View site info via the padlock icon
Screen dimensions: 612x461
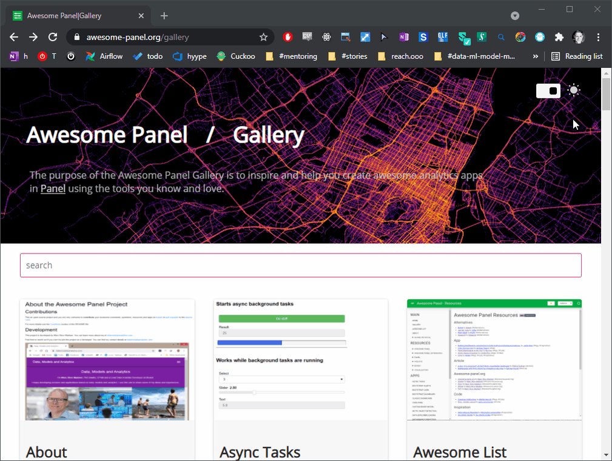(x=77, y=37)
